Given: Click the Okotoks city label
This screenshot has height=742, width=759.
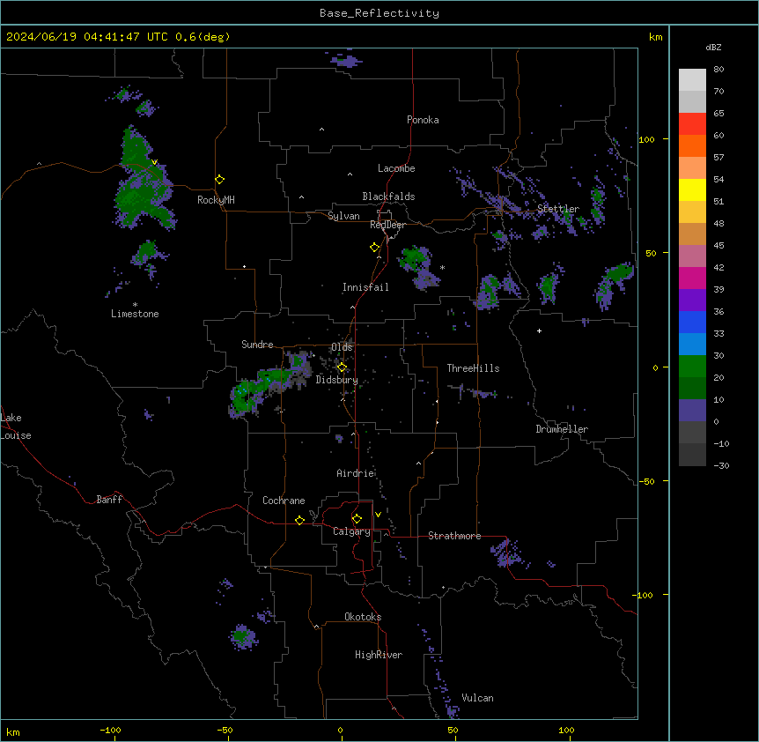Looking at the screenshot, I should (x=363, y=617).
